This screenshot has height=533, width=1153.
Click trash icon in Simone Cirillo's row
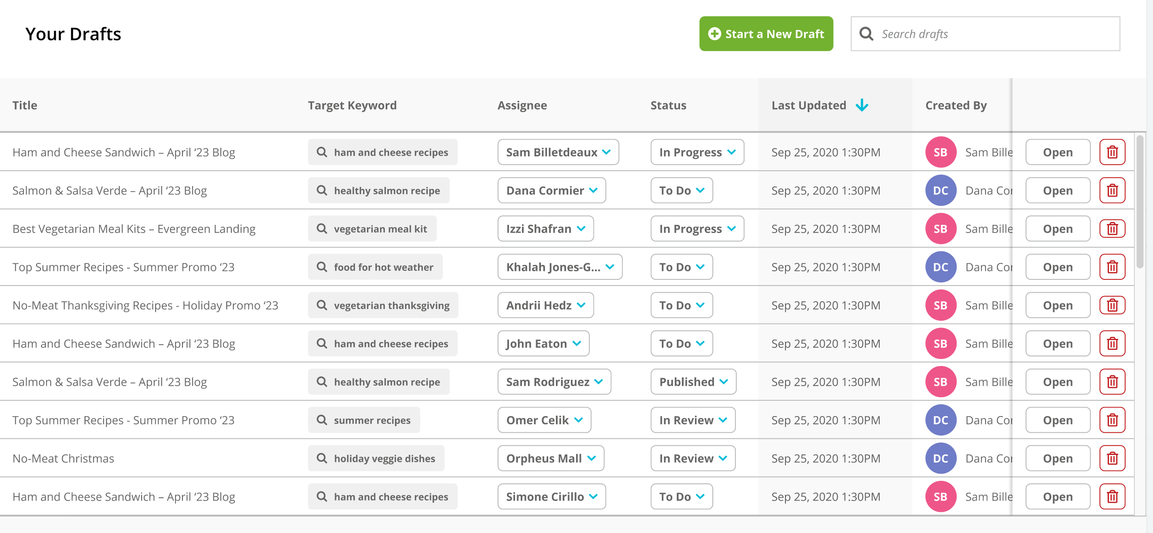point(1112,497)
